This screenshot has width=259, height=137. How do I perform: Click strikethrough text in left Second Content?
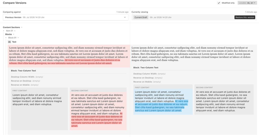coord(97,120)
